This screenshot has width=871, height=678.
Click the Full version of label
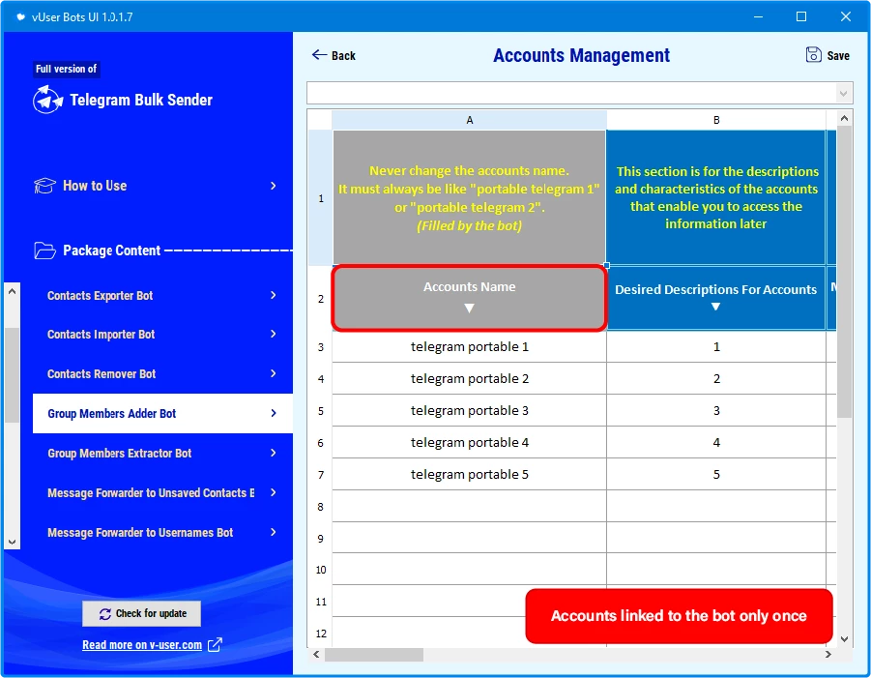tap(66, 69)
